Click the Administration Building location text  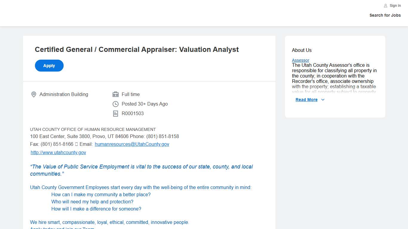64,95
